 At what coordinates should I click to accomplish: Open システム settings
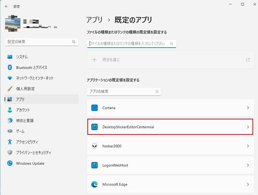(x=42, y=57)
